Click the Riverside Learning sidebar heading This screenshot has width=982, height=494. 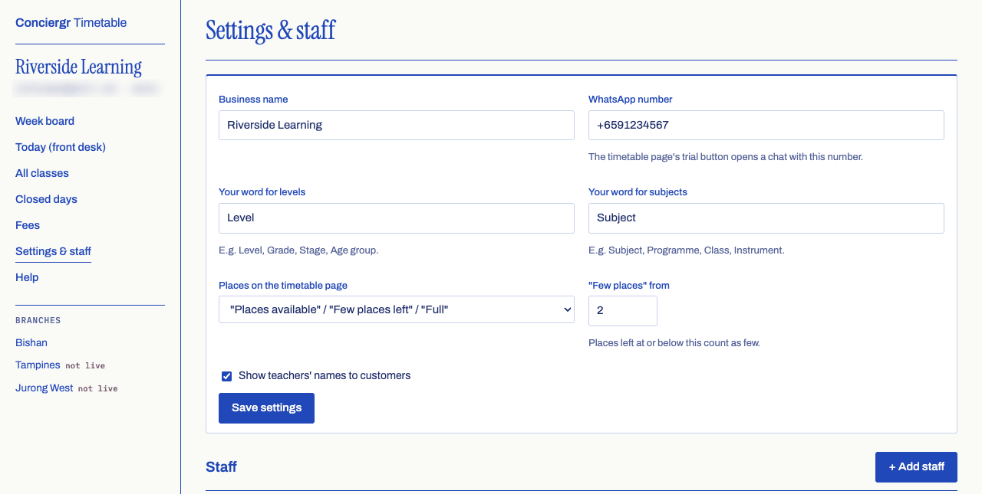(78, 67)
